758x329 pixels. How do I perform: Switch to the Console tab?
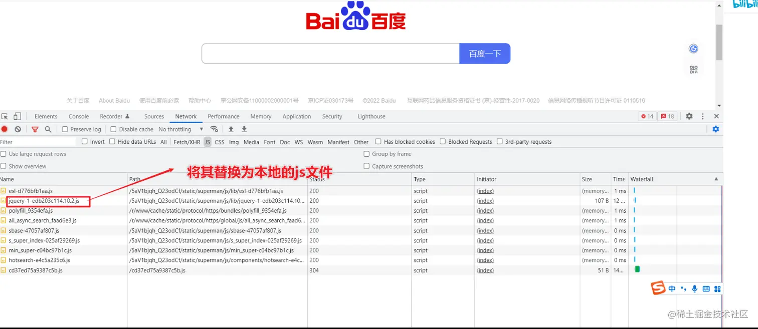pos(79,116)
